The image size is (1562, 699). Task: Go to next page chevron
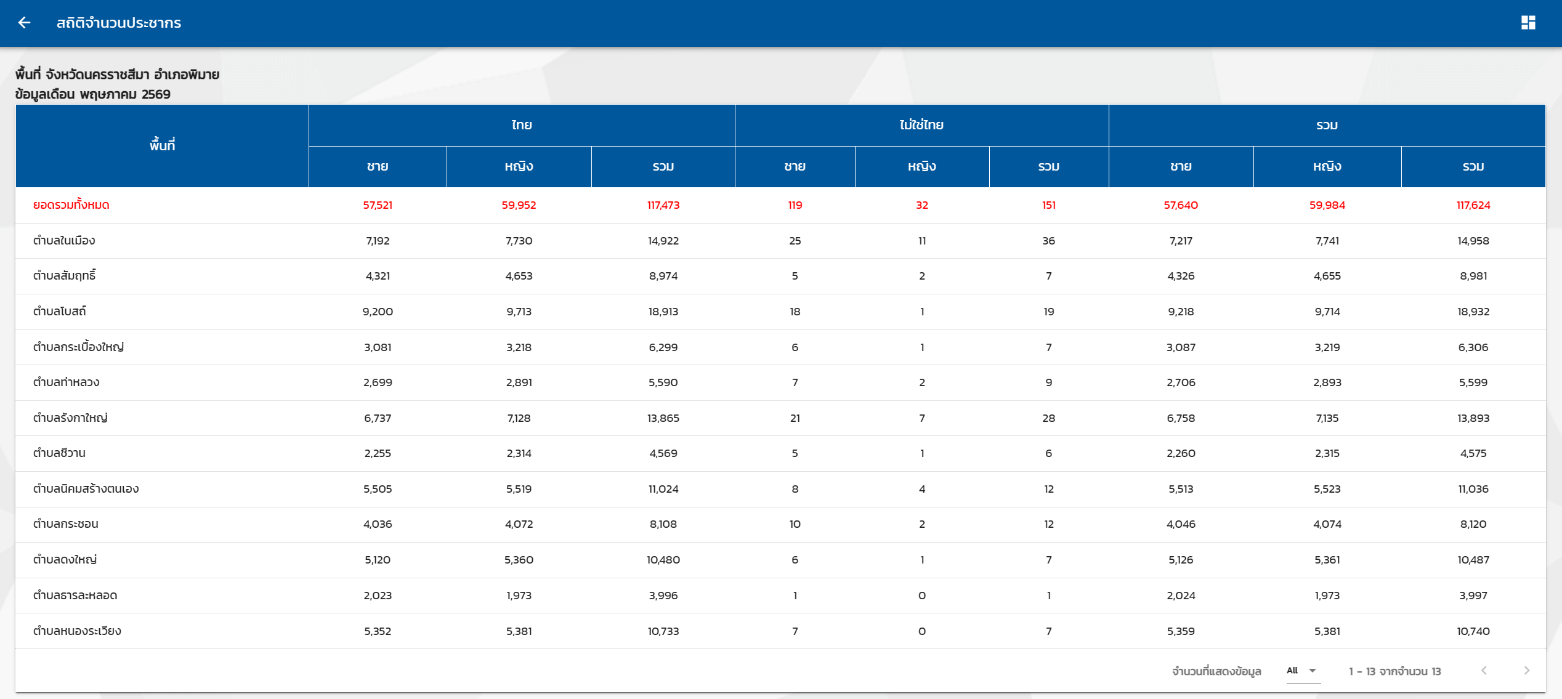[x=1526, y=671]
